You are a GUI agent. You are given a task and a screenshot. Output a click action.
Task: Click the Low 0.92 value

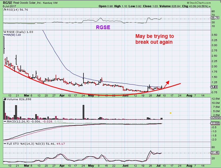coord(135,6)
